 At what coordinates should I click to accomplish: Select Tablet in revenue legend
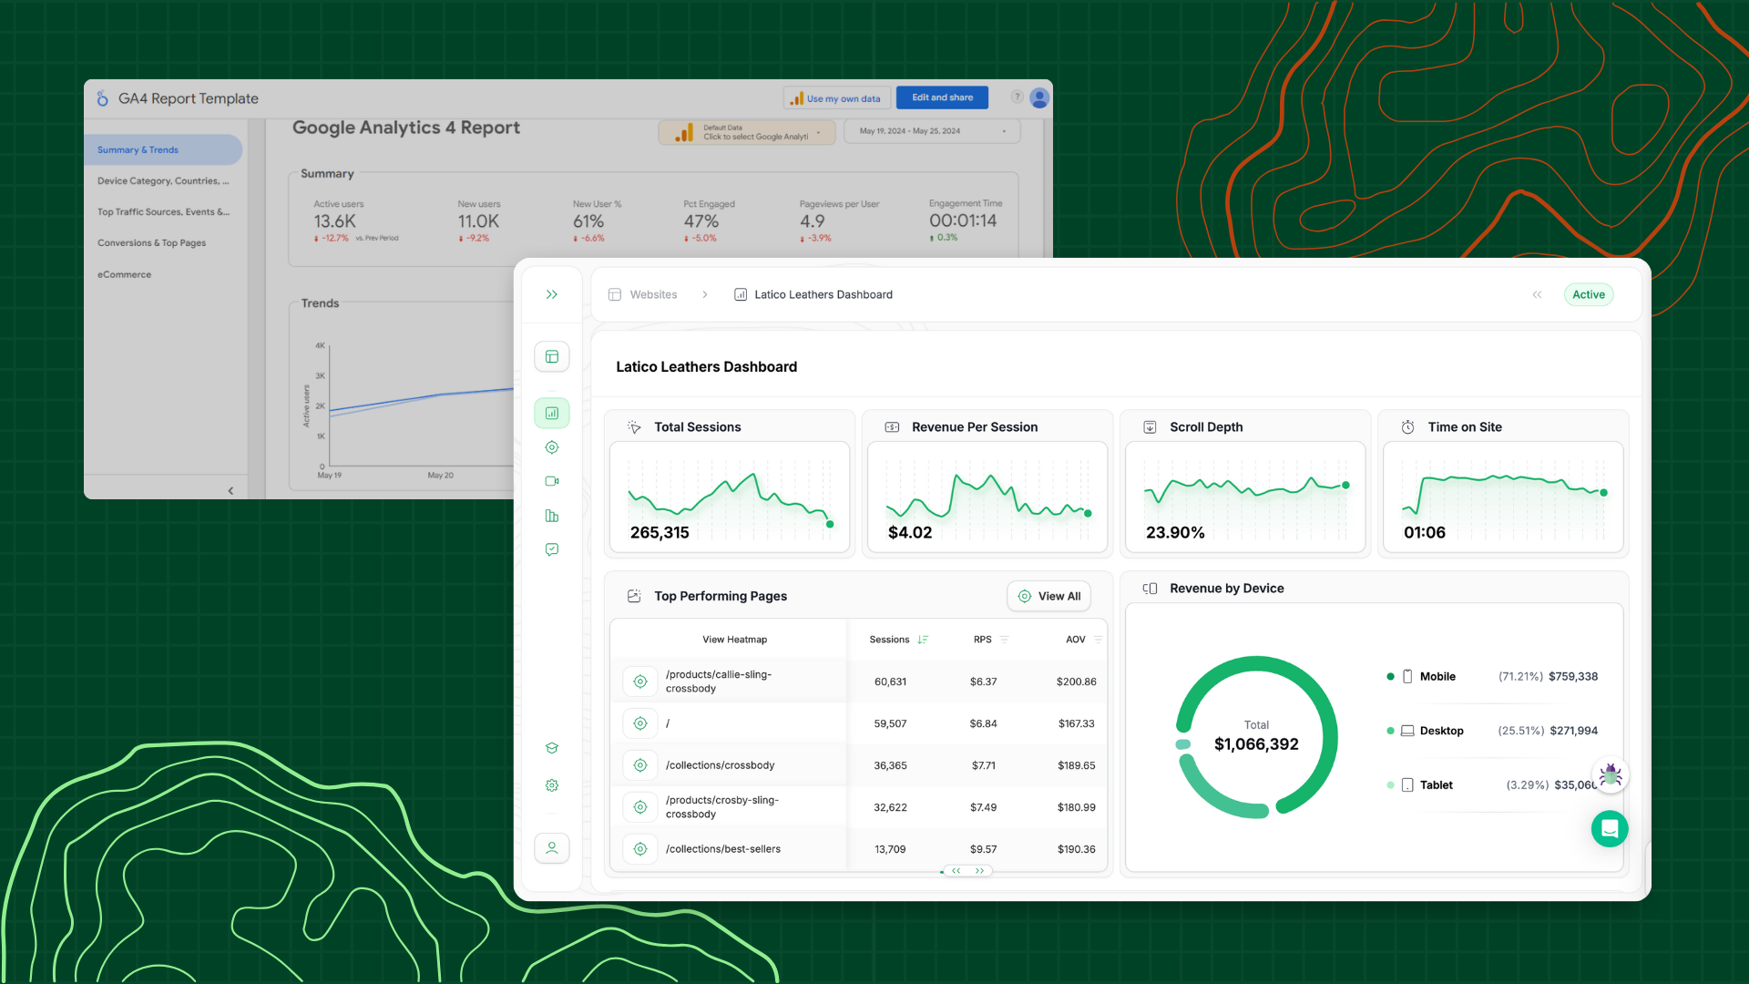tap(1491, 784)
